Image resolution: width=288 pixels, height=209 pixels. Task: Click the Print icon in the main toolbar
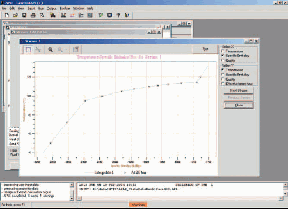pyautogui.click(x=33, y=15)
